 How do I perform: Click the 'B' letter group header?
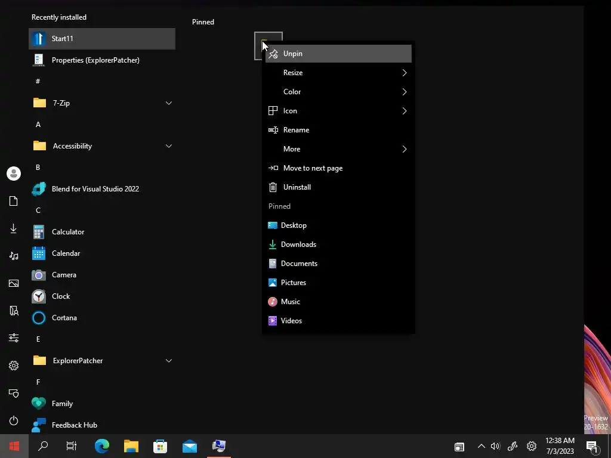coord(38,168)
